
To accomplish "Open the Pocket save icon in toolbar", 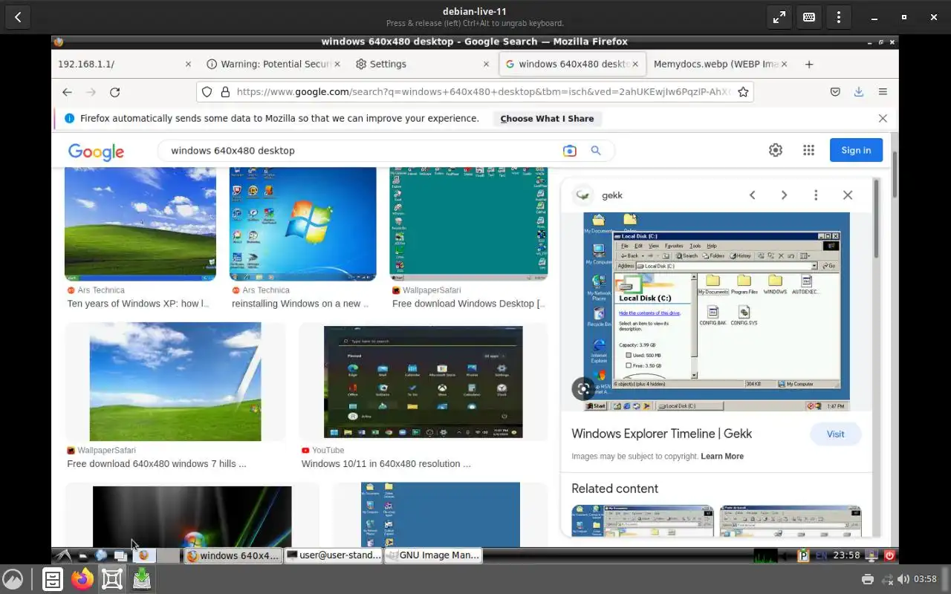I will tap(835, 92).
